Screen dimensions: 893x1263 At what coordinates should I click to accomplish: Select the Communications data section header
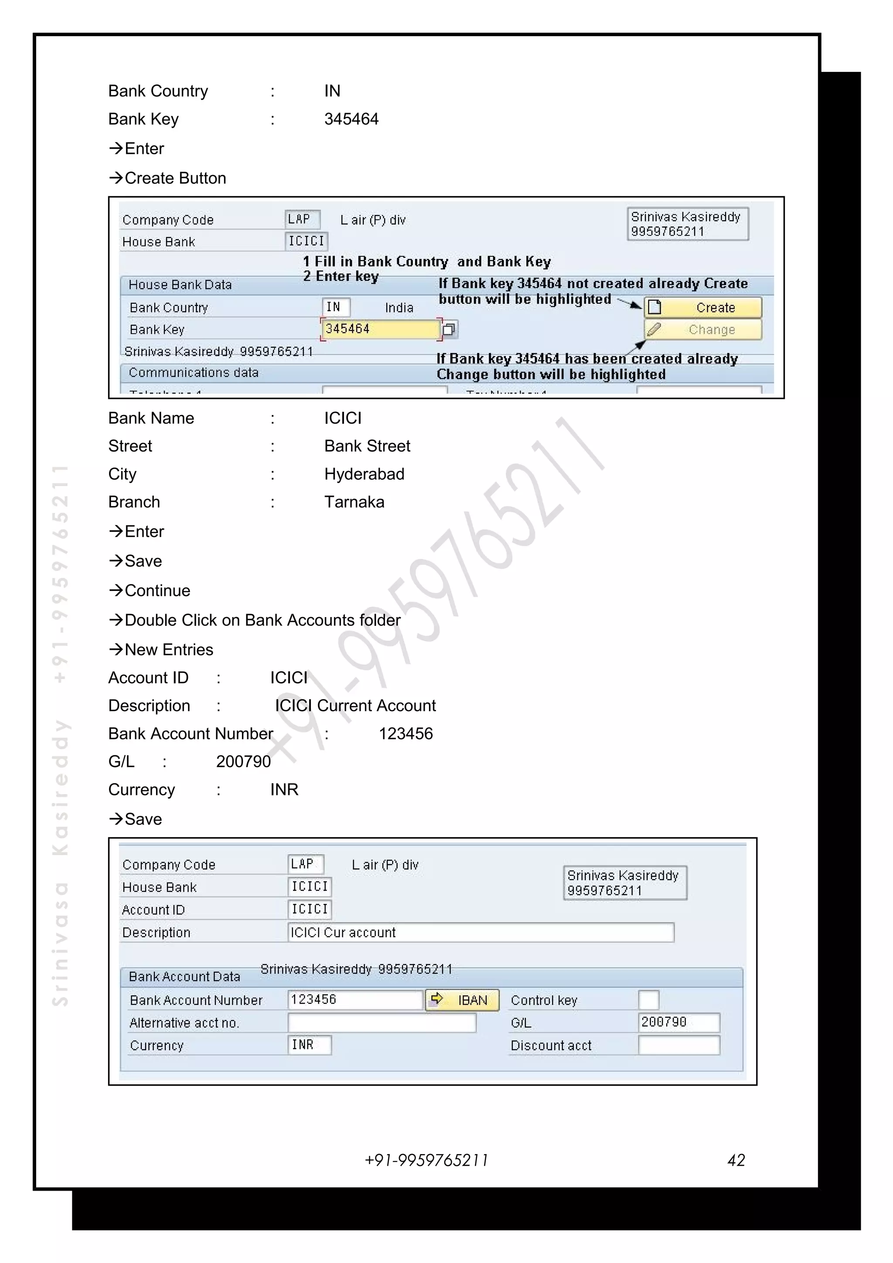194,373
